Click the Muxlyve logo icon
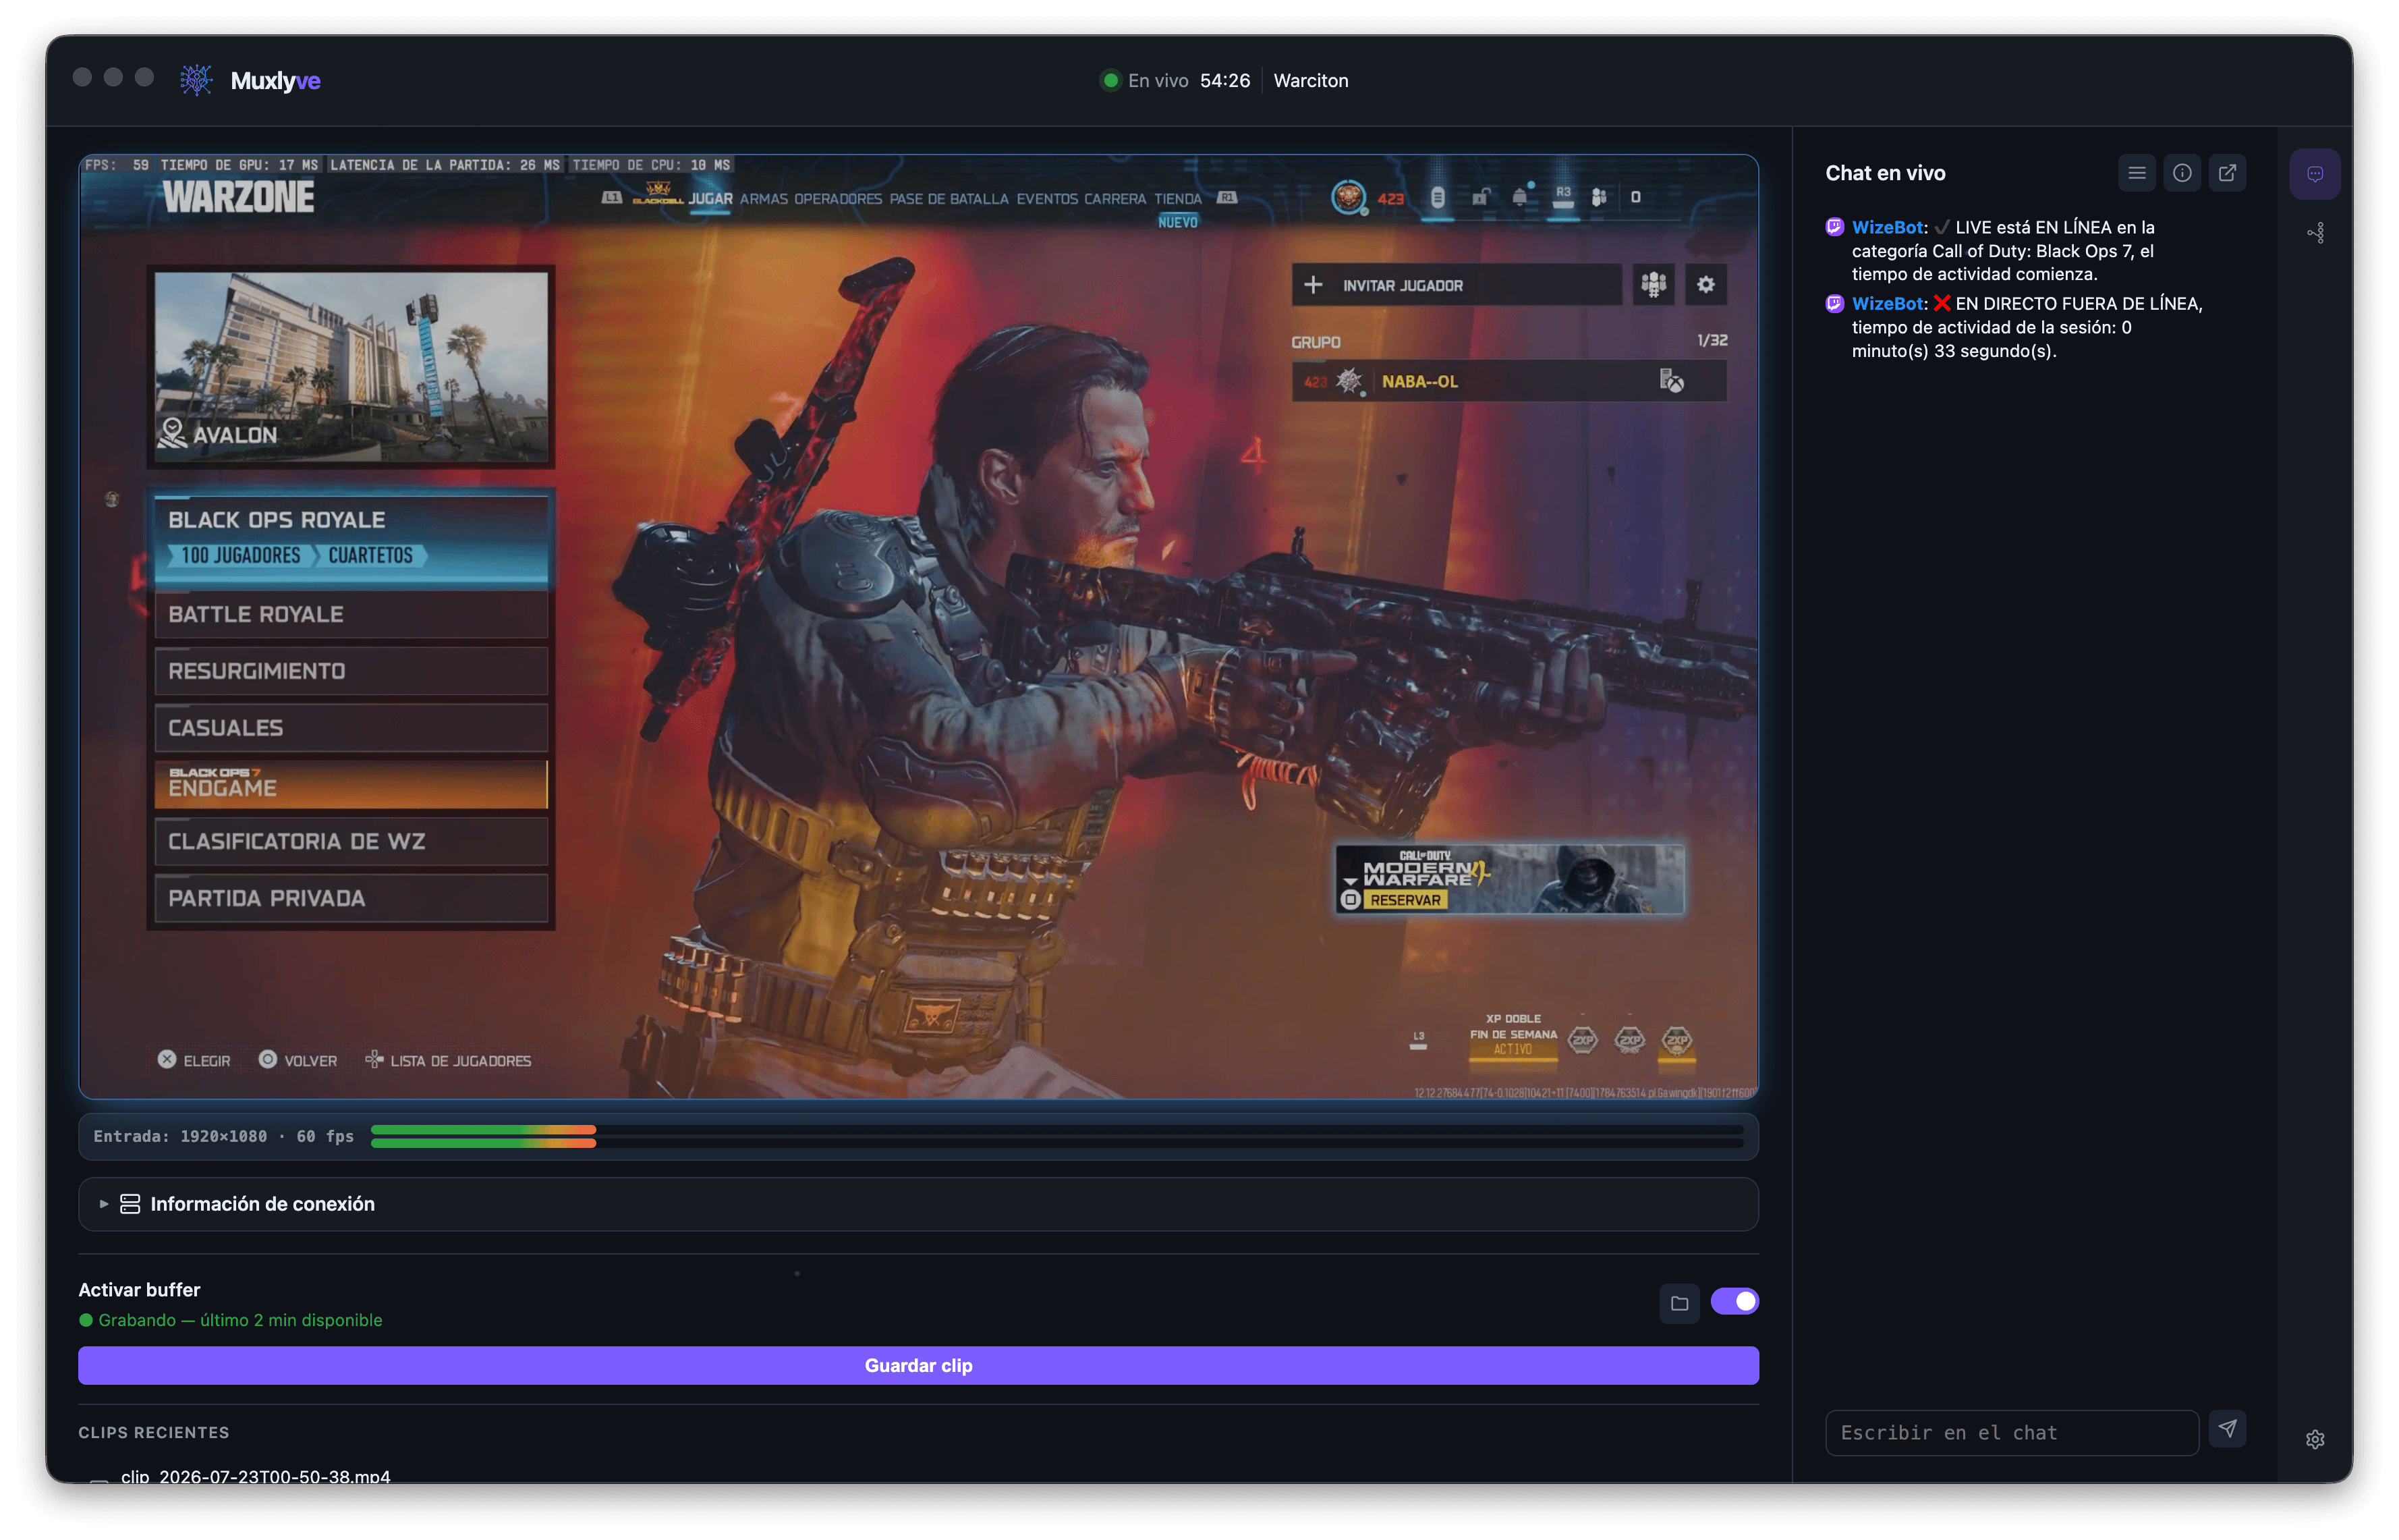The image size is (2399, 1540). pyautogui.click(x=196, y=80)
